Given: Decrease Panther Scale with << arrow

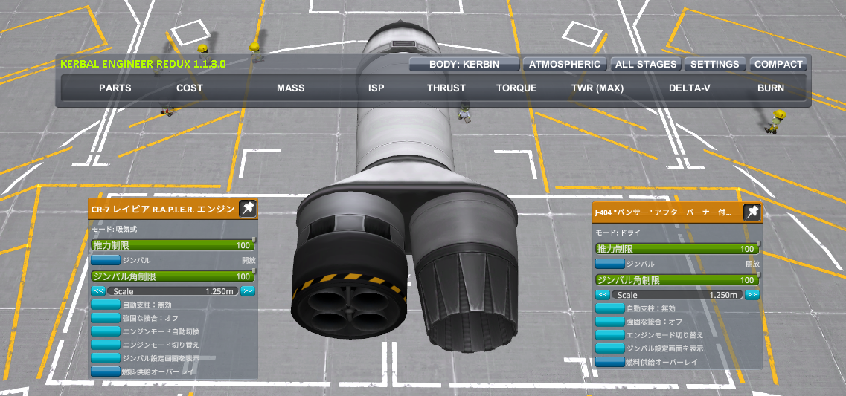Looking at the screenshot, I should 602,295.
